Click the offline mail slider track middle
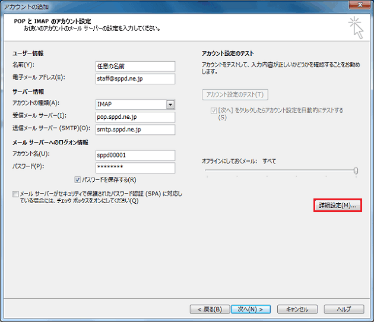374x322 pixels. (x=280, y=171)
